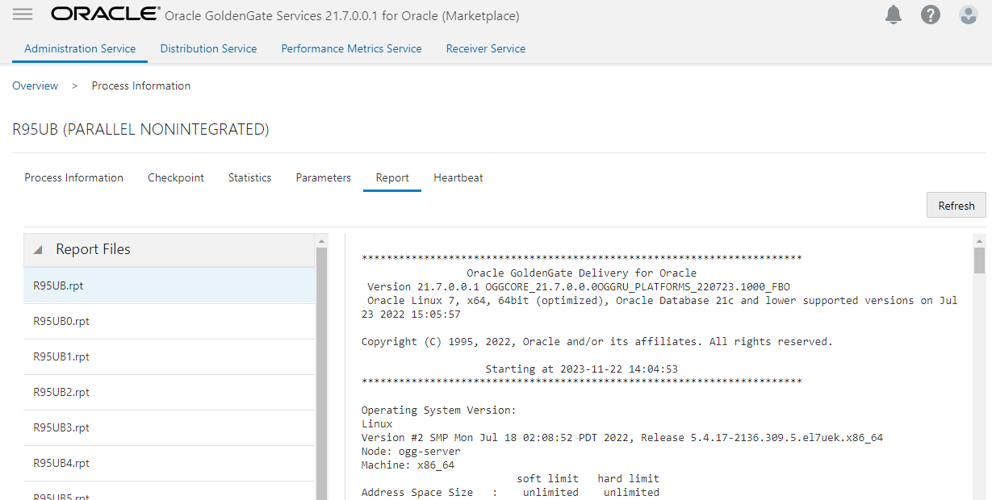Select the Checkpoint tab
992x500 pixels.
tap(176, 177)
